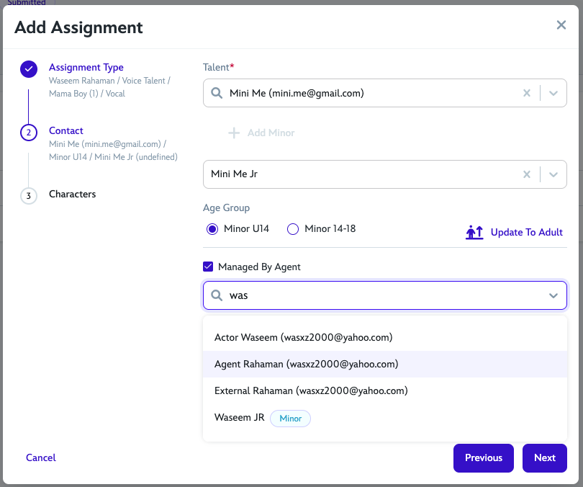This screenshot has height=487, width=583.
Task: Collapse the agent search dropdown chevron
Action: [553, 295]
